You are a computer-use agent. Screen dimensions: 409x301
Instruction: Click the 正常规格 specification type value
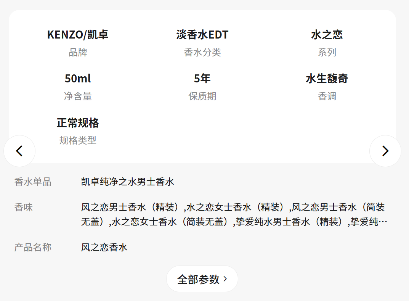(x=78, y=123)
